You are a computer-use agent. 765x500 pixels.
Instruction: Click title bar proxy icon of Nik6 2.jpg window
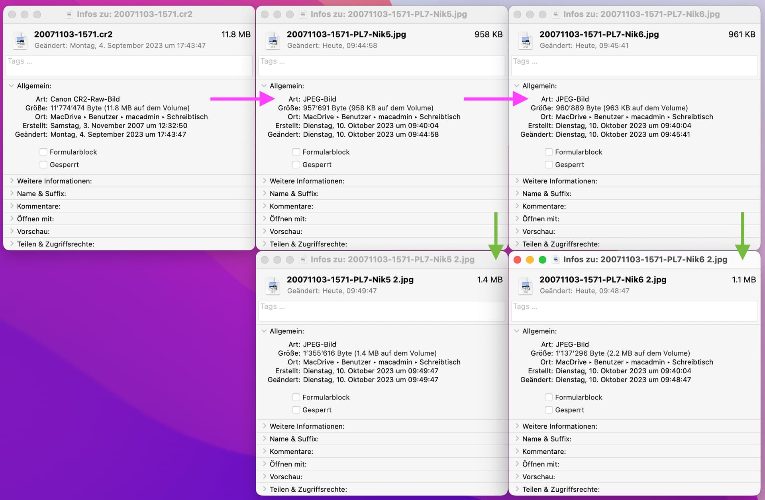555,260
